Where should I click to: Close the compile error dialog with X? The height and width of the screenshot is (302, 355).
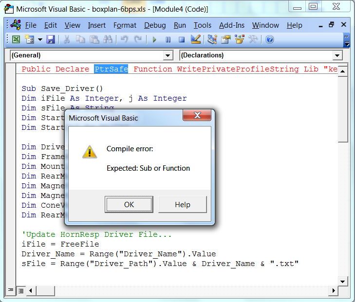[197, 115]
